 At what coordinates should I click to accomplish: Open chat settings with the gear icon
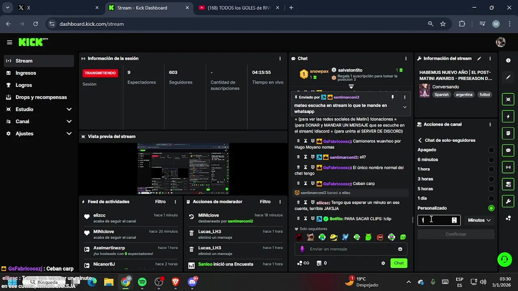[x=383, y=263]
